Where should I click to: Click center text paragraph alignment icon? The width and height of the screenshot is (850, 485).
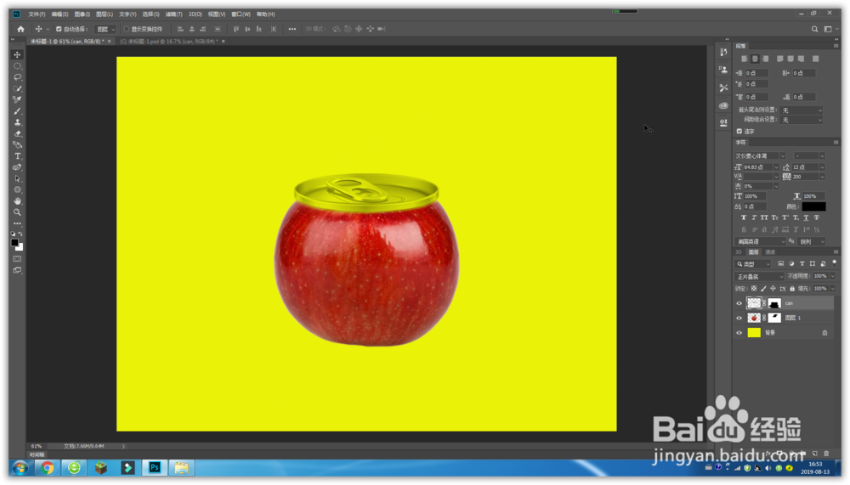755,59
